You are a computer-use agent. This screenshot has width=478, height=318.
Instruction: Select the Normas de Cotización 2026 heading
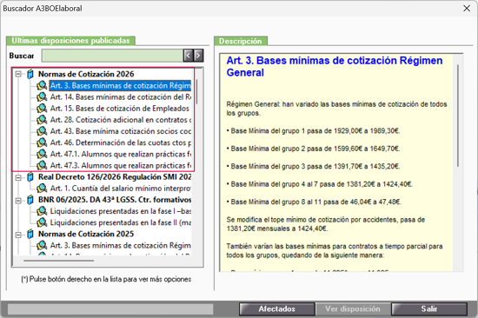[86, 74]
